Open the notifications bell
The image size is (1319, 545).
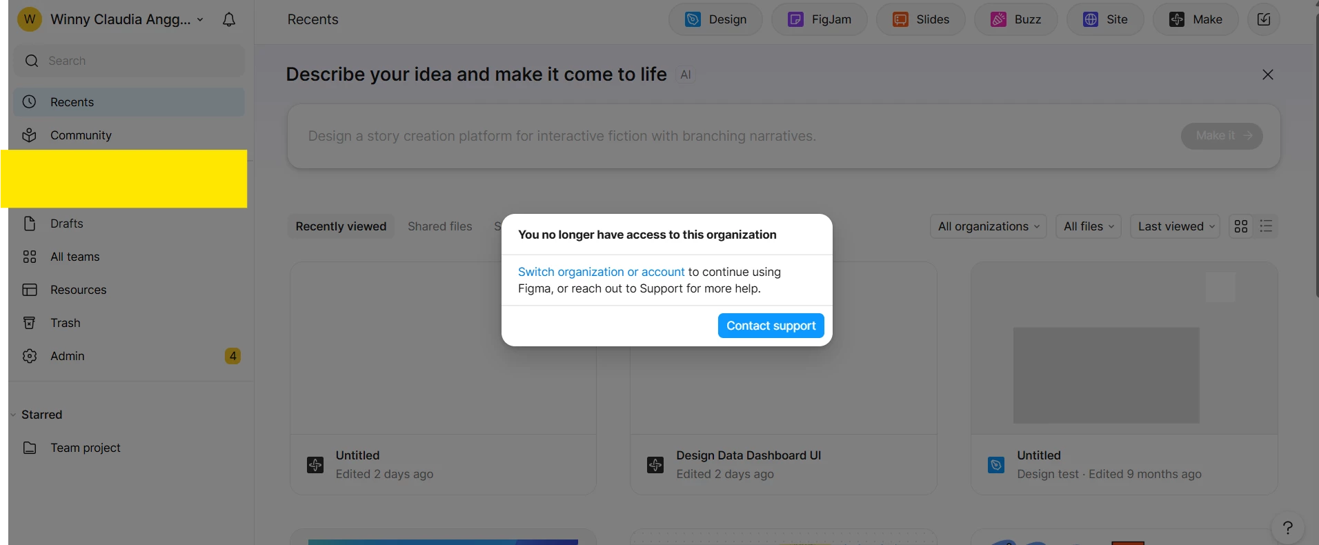(x=229, y=19)
